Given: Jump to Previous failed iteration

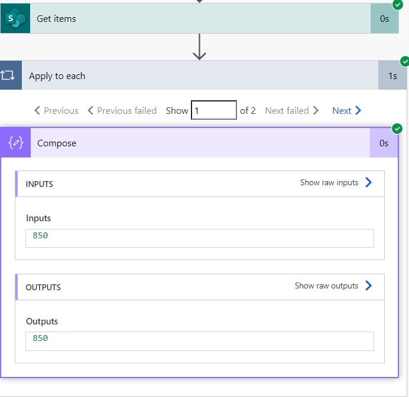Looking at the screenshot, I should click(122, 111).
